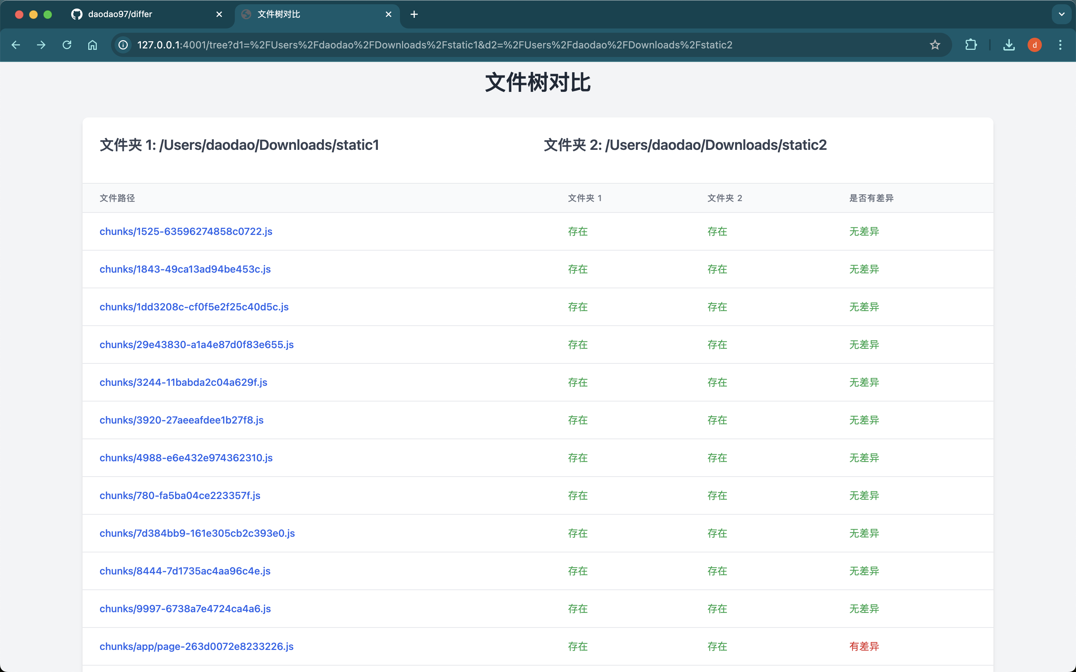The height and width of the screenshot is (672, 1076).
Task: Open a new tab with the plus button
Action: pyautogui.click(x=414, y=14)
